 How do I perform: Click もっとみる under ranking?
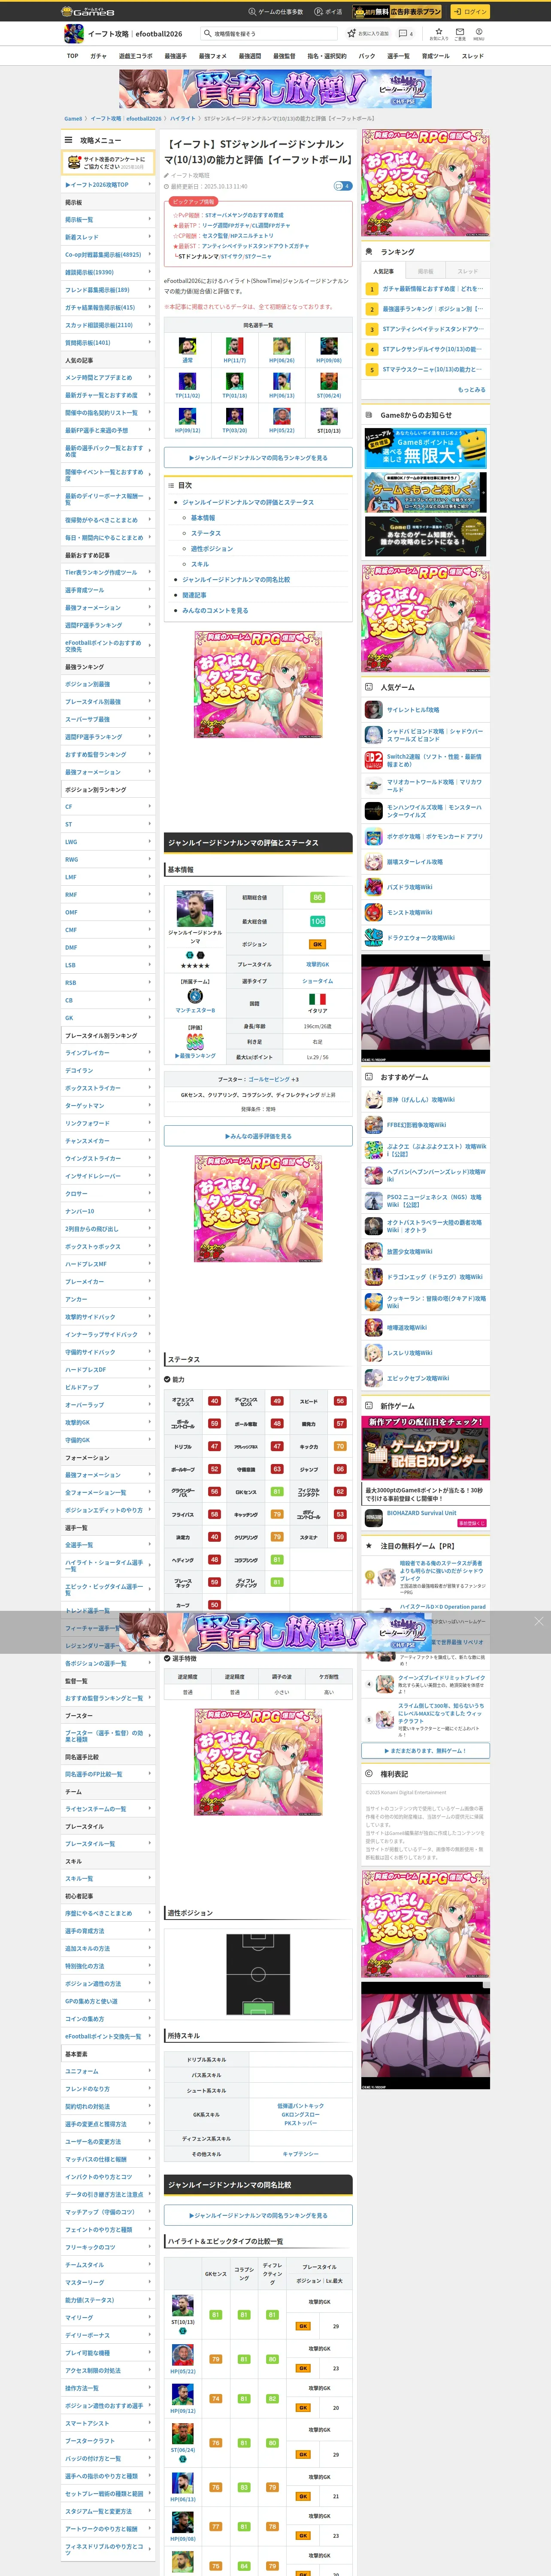(x=472, y=390)
